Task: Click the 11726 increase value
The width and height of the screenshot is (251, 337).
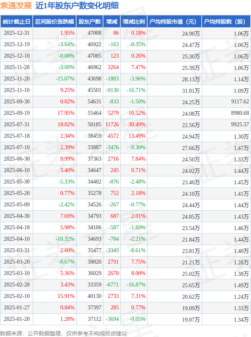Action: coord(111,125)
